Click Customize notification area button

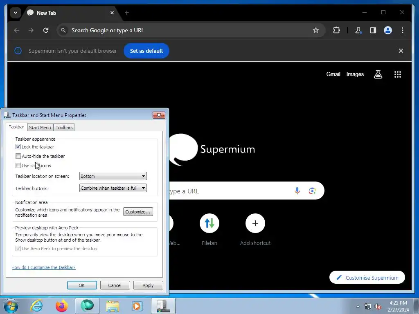[x=138, y=212]
